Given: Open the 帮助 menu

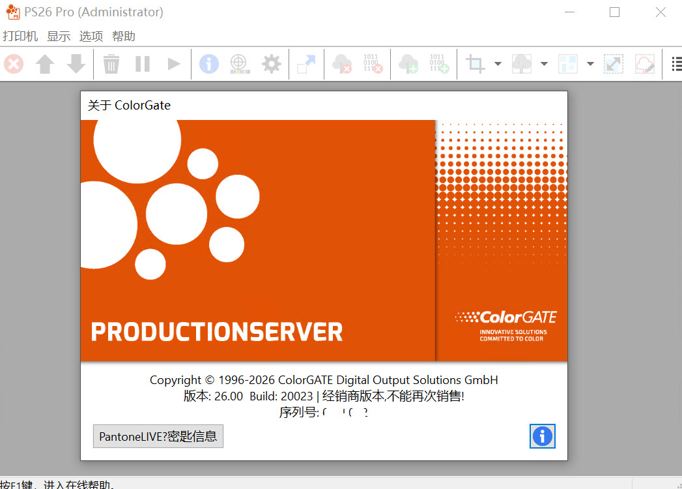Looking at the screenshot, I should click(124, 36).
